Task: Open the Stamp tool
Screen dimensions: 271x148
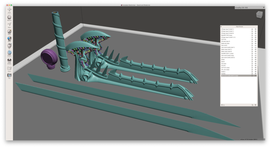Action: pyautogui.click(x=9, y=39)
